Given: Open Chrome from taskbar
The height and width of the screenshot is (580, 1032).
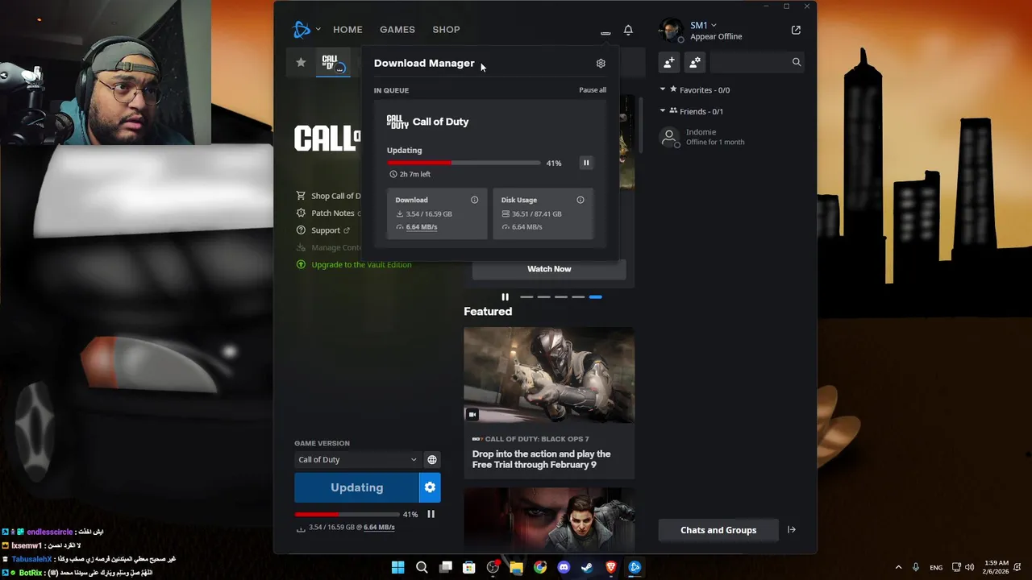Looking at the screenshot, I should click(x=540, y=567).
